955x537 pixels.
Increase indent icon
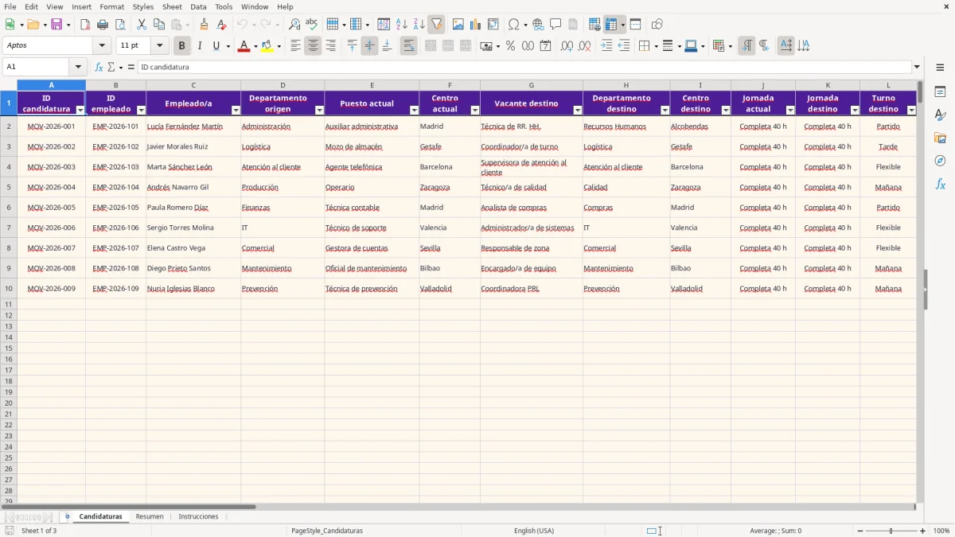point(606,46)
